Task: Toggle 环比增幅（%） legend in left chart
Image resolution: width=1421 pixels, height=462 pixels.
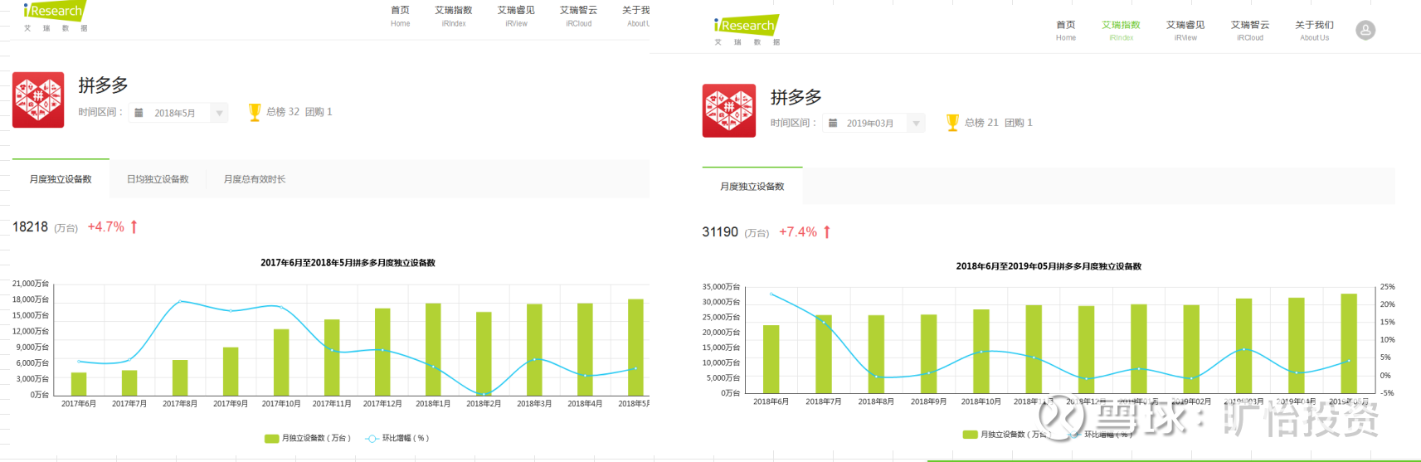Action: point(397,438)
